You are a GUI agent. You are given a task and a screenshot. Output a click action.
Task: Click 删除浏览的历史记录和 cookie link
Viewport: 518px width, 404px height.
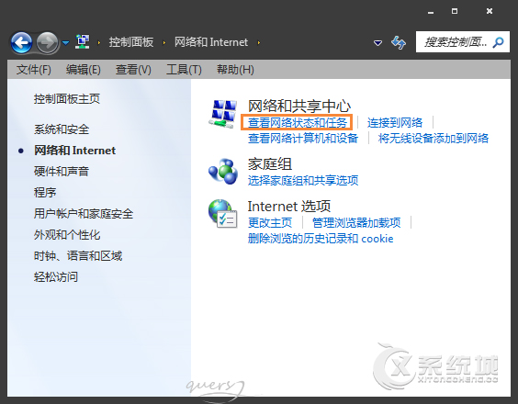pos(321,238)
